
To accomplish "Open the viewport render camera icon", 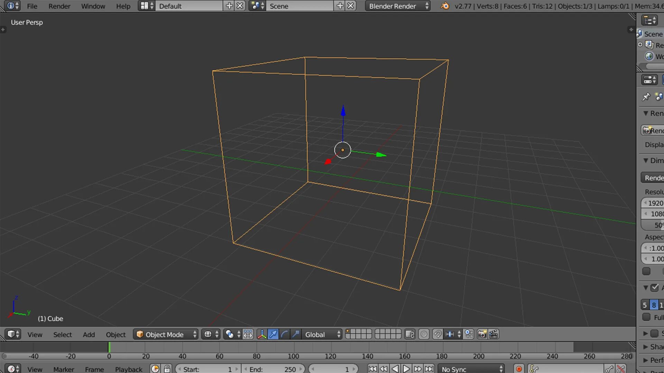I will (482, 334).
